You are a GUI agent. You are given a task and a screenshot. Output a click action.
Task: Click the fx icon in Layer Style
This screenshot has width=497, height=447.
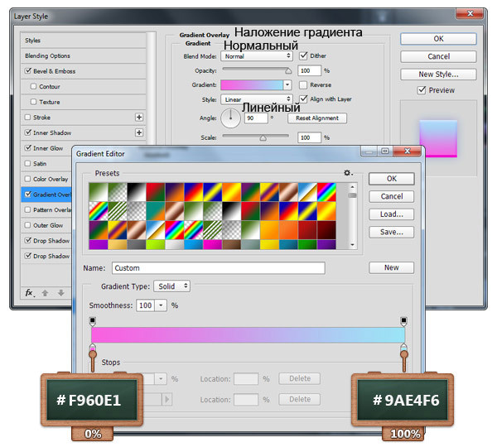(x=30, y=293)
